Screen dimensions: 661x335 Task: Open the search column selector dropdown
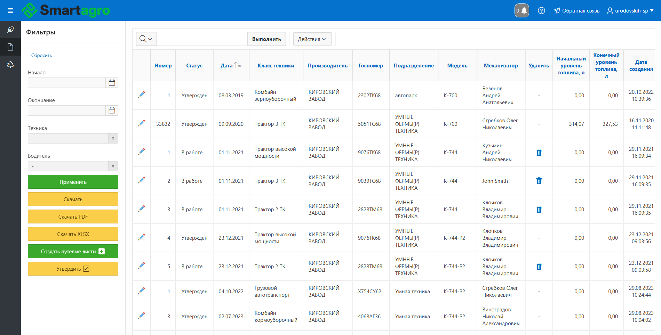[146, 39]
